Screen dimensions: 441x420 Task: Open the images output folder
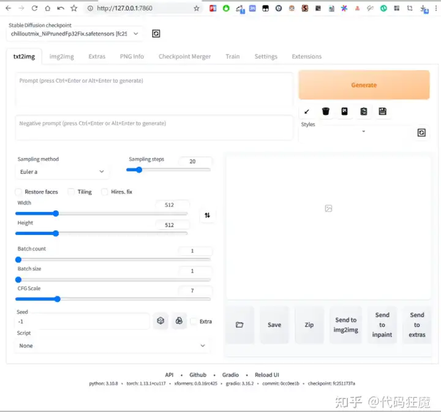pos(239,325)
